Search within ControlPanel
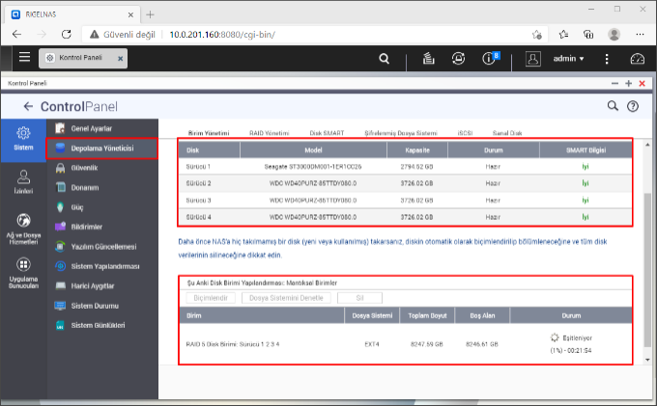 pos(613,106)
